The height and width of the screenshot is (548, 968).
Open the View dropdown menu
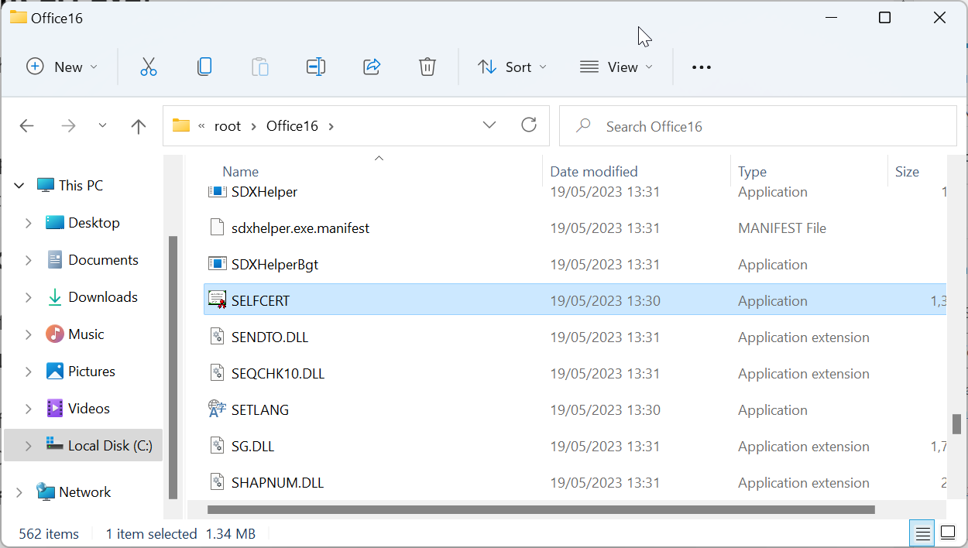coord(616,67)
